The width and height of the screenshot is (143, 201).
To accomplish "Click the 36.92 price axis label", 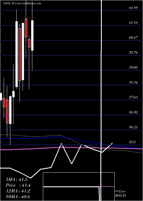I will click(x=133, y=112).
